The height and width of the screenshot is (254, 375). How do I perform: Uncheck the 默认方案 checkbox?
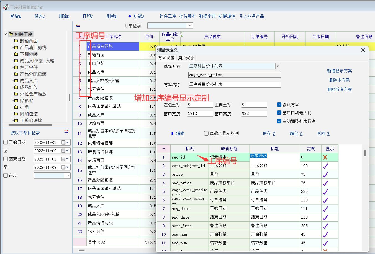pos(279,105)
